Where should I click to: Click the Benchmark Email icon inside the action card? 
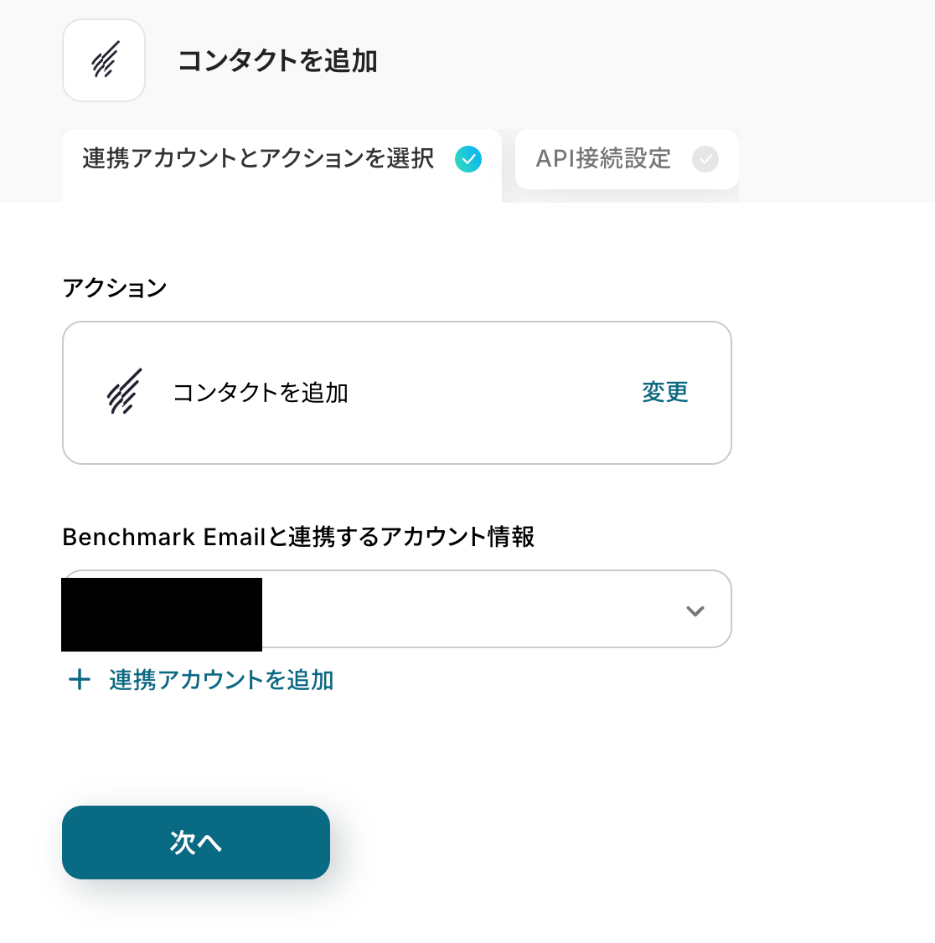(x=124, y=392)
